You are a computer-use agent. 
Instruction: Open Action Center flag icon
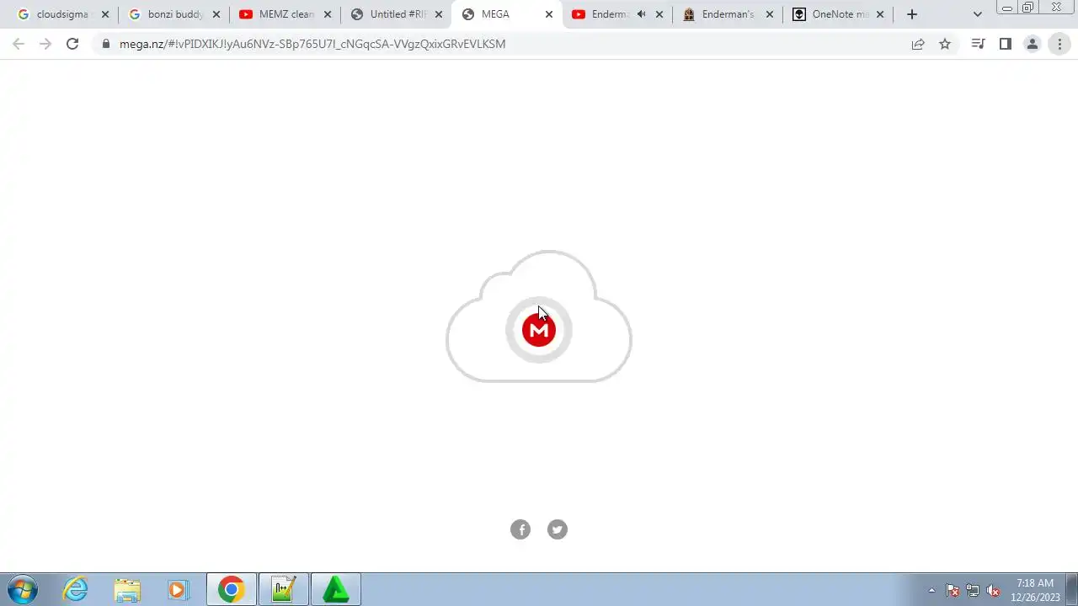click(x=953, y=590)
